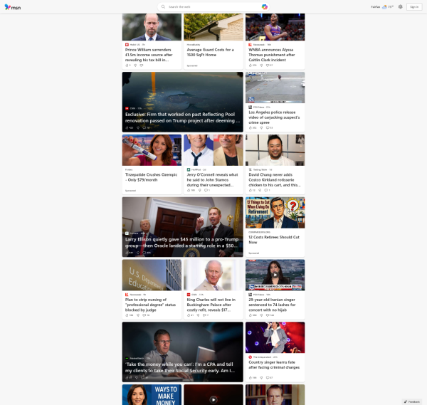The image size is (427, 405).
Task: Open WNBA announces Alyssa Thomas punishment headline
Action: click(x=272, y=55)
